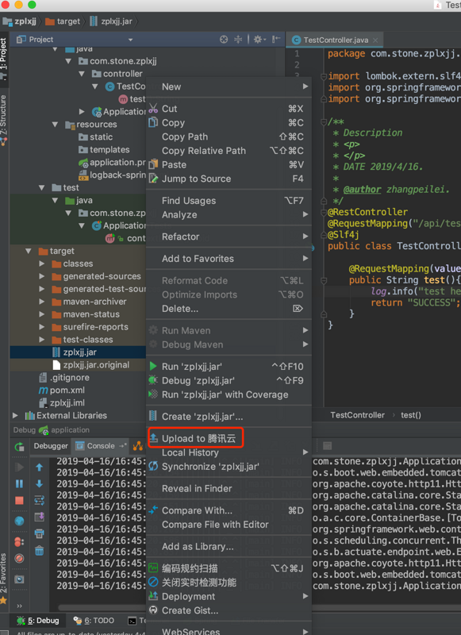Click the debug Rerun application icon

19,447
